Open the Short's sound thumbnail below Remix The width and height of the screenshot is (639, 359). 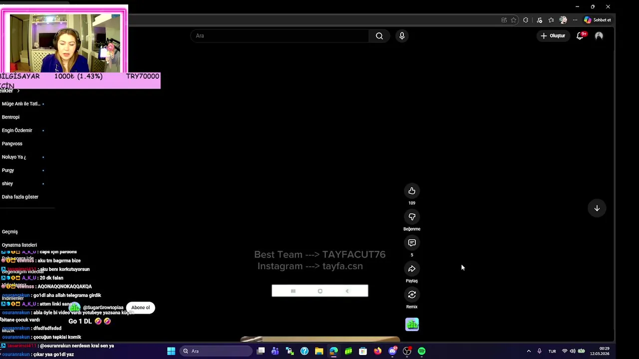point(412,325)
